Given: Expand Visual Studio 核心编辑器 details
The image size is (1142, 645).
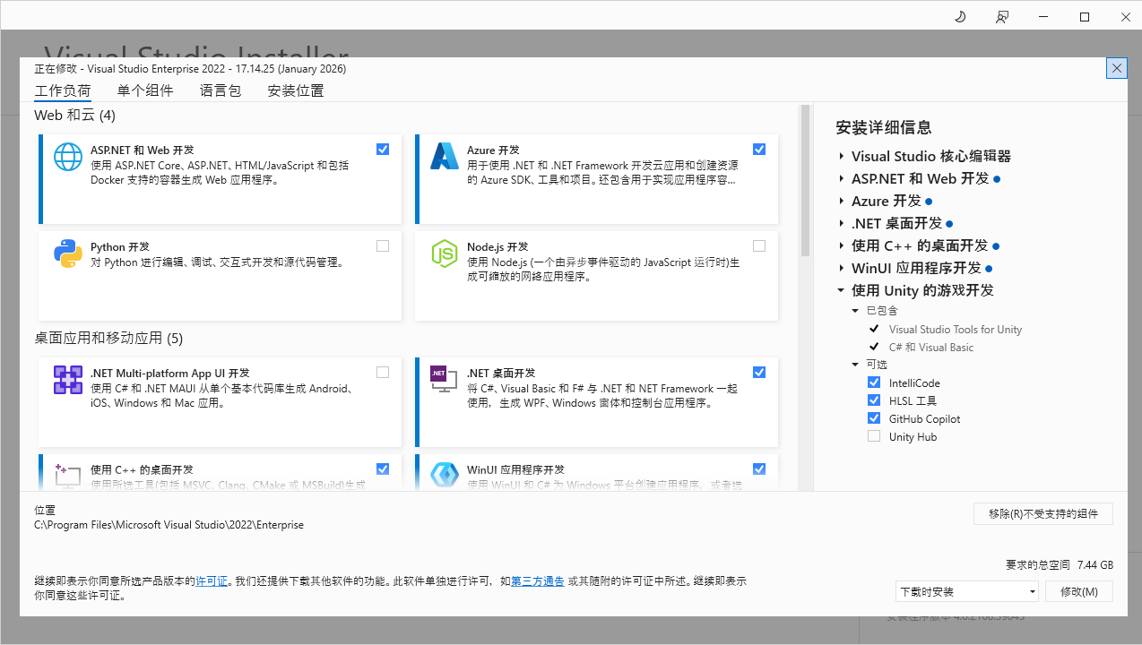Looking at the screenshot, I should tap(842, 156).
